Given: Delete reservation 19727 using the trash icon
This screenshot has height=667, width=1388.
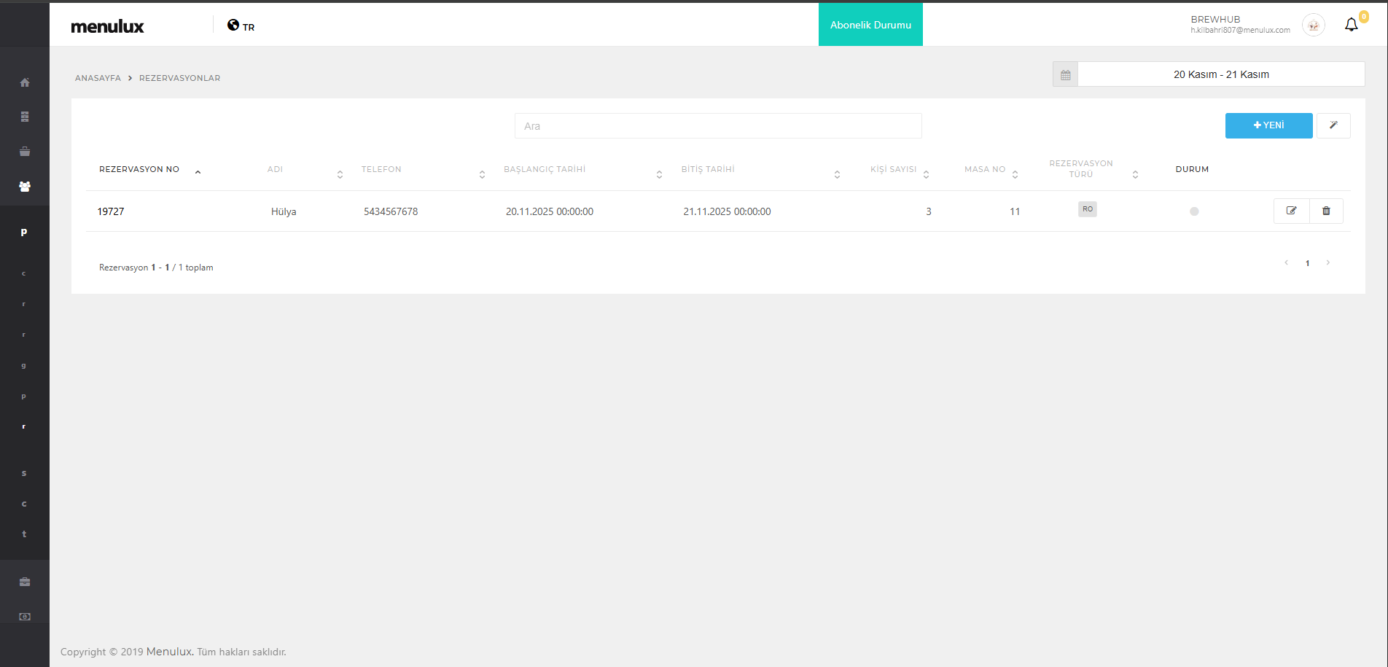Looking at the screenshot, I should coord(1326,211).
